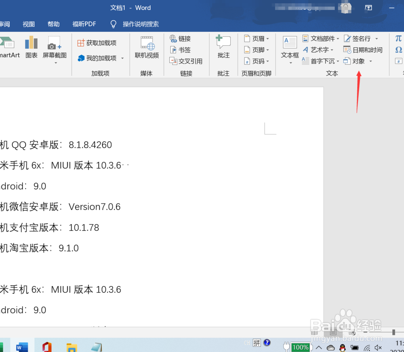The height and width of the screenshot is (352, 404).
Task: Open Office app in taskbar
Action: coord(47,347)
